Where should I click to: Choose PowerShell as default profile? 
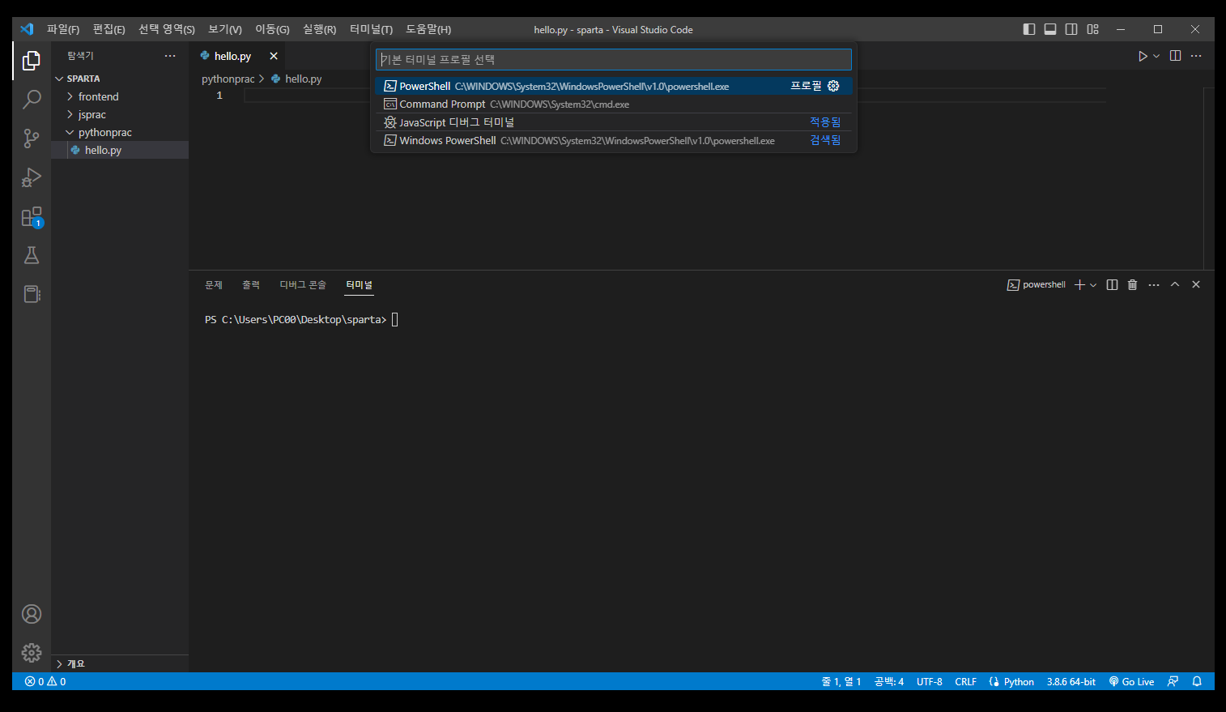point(614,86)
